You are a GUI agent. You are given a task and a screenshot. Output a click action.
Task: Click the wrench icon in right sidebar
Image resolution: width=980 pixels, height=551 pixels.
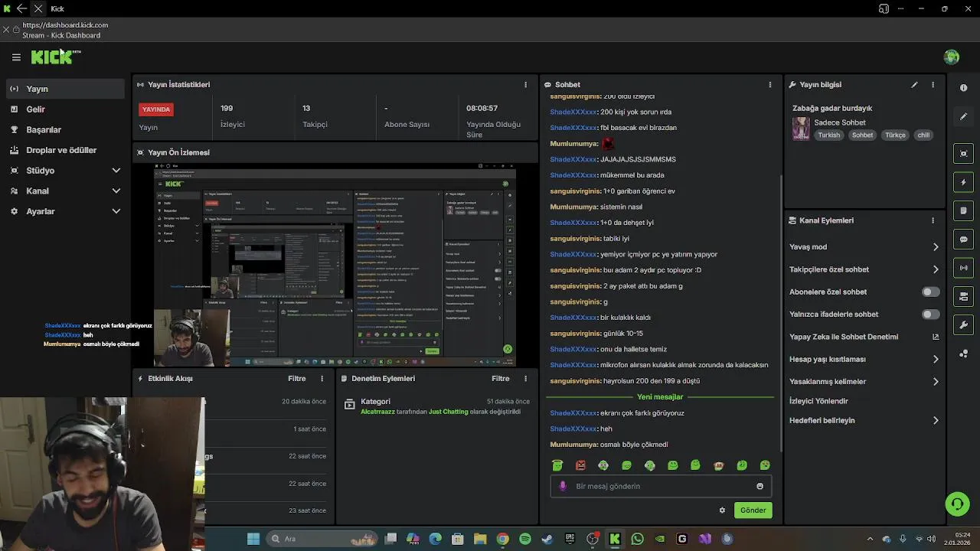coord(963,325)
